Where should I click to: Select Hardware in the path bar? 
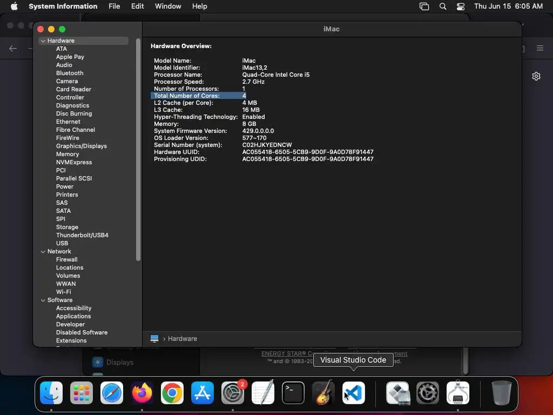point(183,338)
